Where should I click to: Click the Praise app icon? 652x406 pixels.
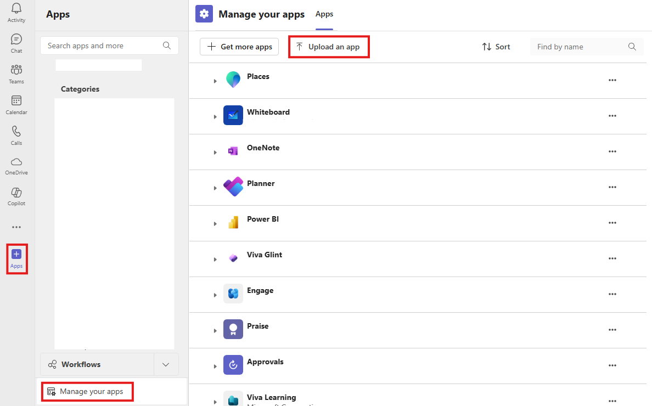coord(233,330)
